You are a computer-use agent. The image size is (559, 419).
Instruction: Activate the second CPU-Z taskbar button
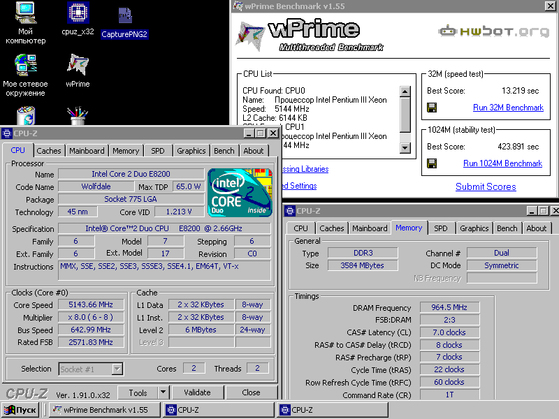click(x=333, y=410)
